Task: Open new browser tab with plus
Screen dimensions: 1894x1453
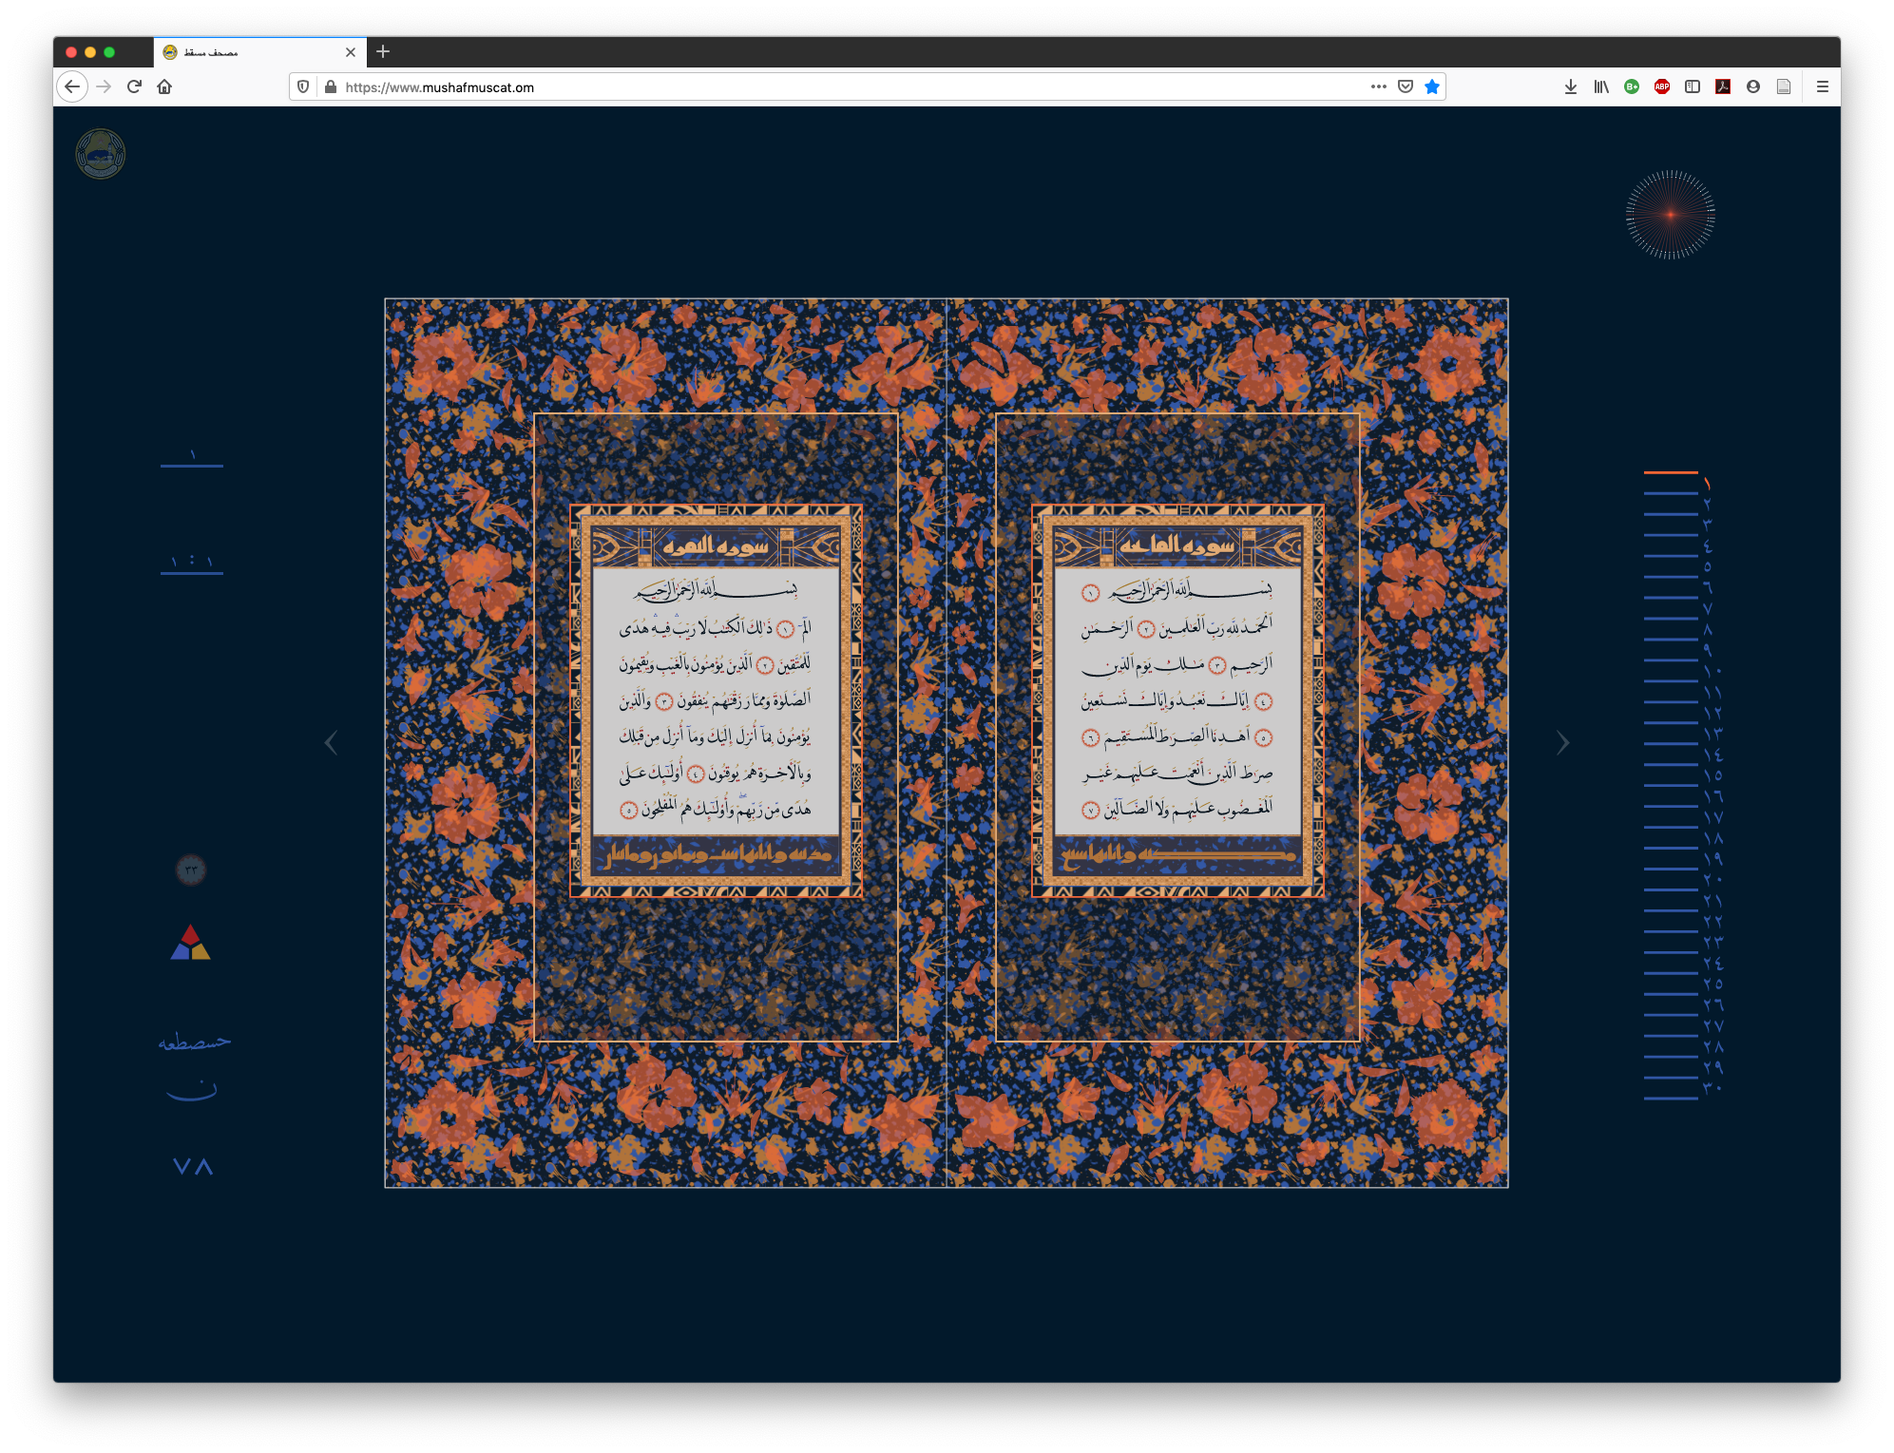Action: point(383,52)
